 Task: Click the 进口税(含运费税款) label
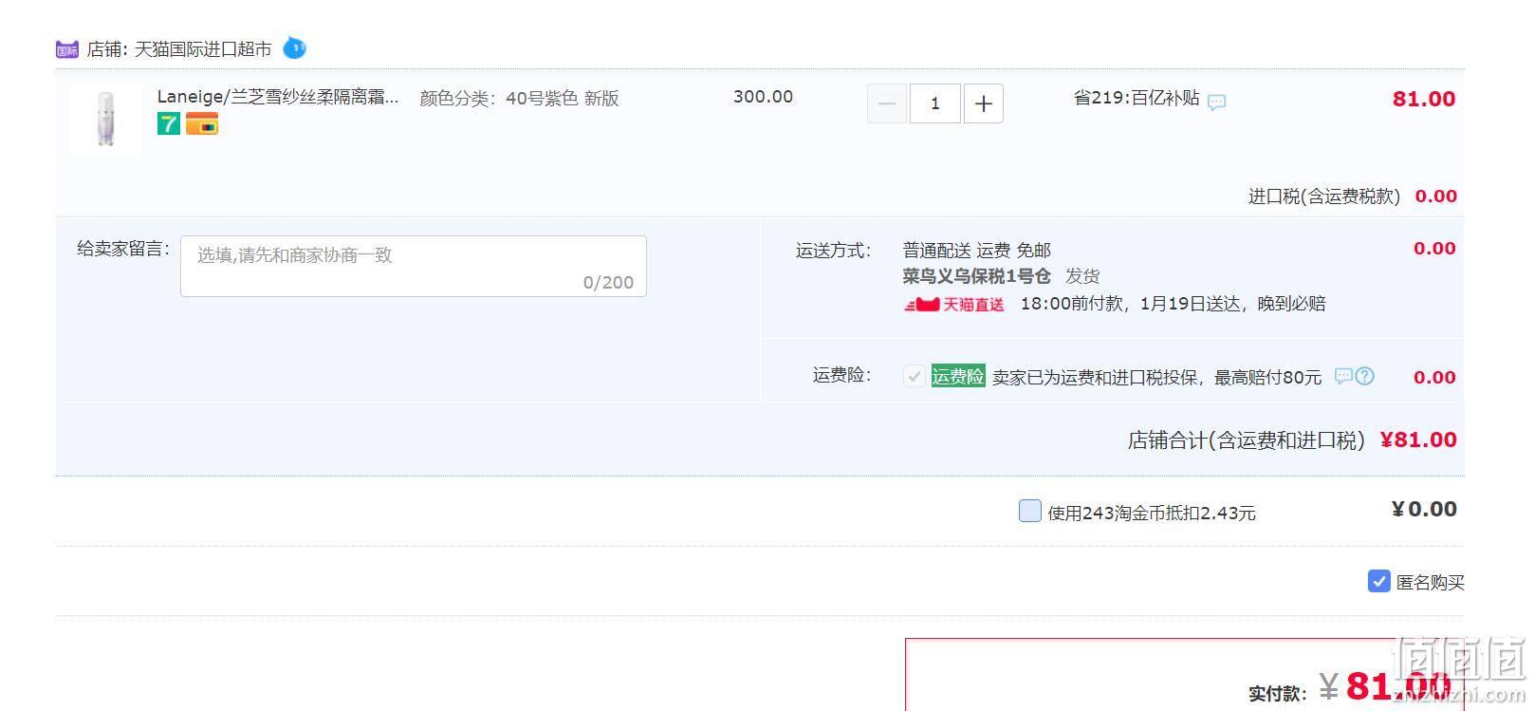[x=1324, y=196]
